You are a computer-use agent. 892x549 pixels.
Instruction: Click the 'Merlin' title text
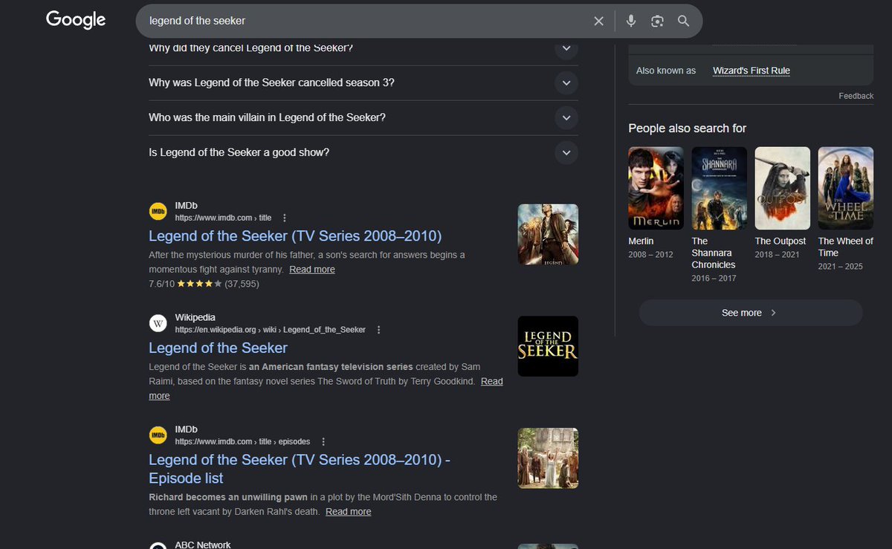tap(641, 241)
